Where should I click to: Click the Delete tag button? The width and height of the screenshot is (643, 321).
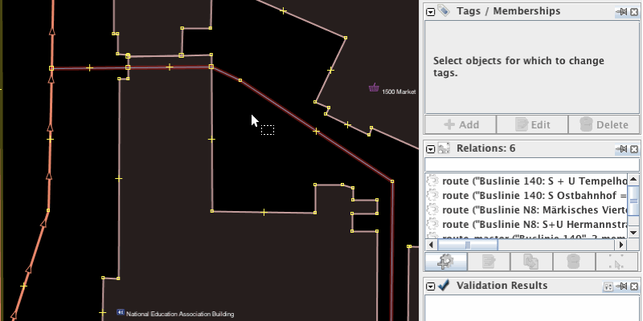pos(604,124)
